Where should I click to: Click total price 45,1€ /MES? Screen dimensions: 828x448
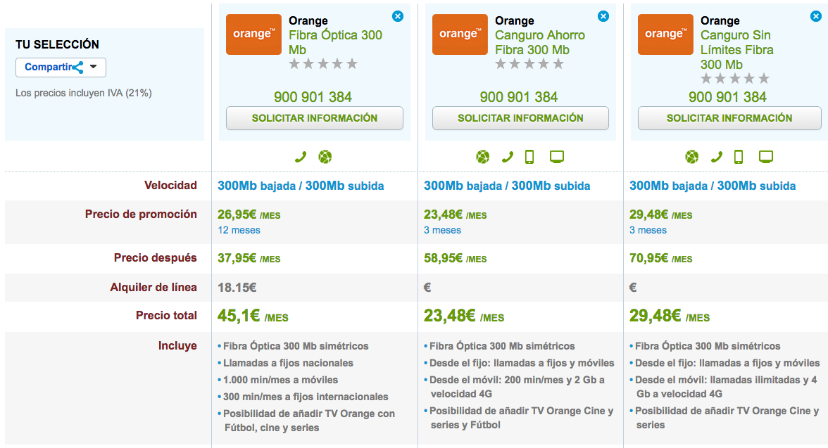(x=253, y=316)
